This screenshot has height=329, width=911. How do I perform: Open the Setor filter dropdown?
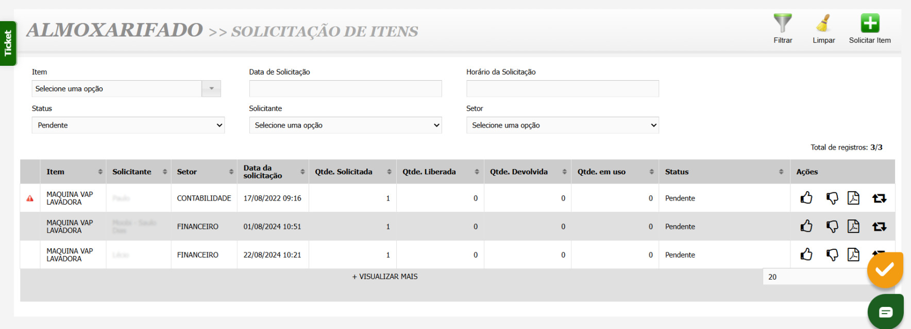click(x=562, y=125)
